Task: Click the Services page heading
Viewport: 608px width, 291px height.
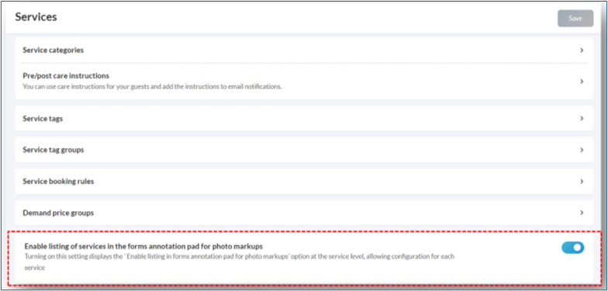Action: point(36,17)
